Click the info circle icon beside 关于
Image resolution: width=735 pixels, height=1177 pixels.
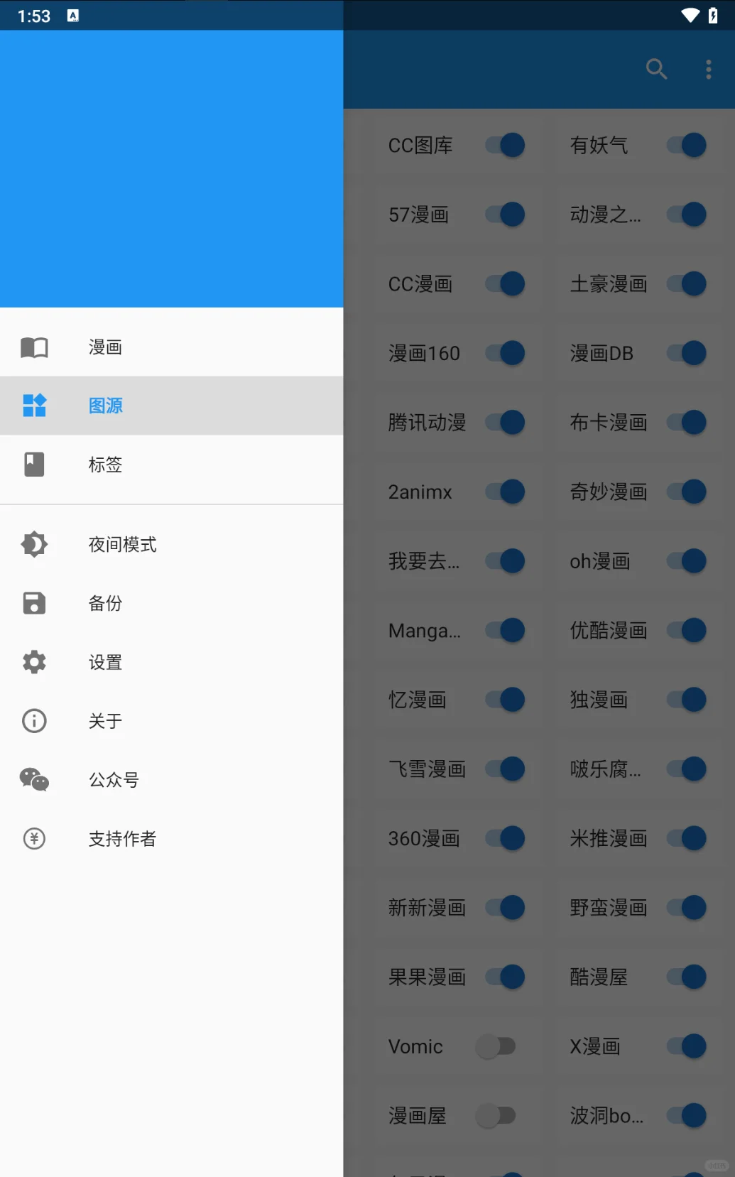tap(34, 721)
